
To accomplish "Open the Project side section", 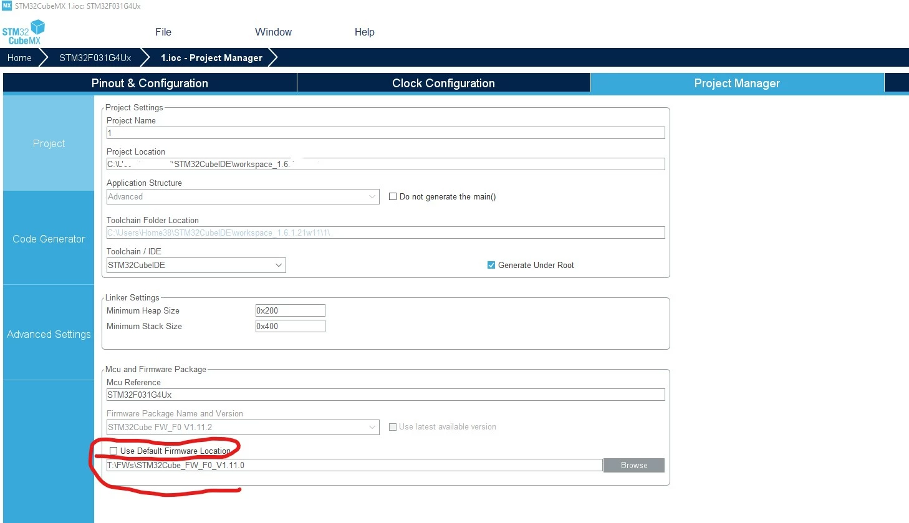I will (x=49, y=143).
